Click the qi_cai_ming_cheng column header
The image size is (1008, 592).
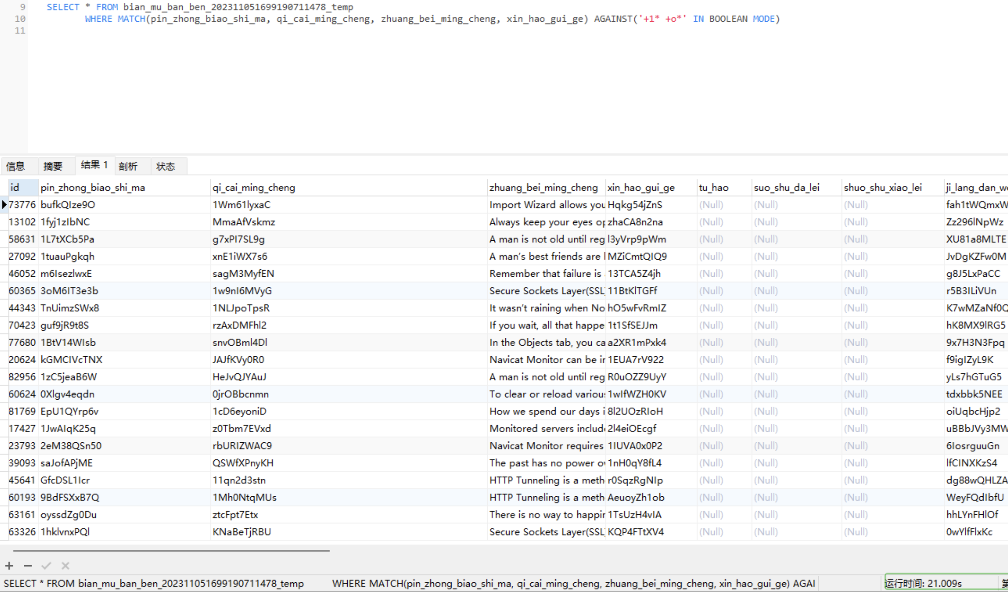[x=254, y=188]
